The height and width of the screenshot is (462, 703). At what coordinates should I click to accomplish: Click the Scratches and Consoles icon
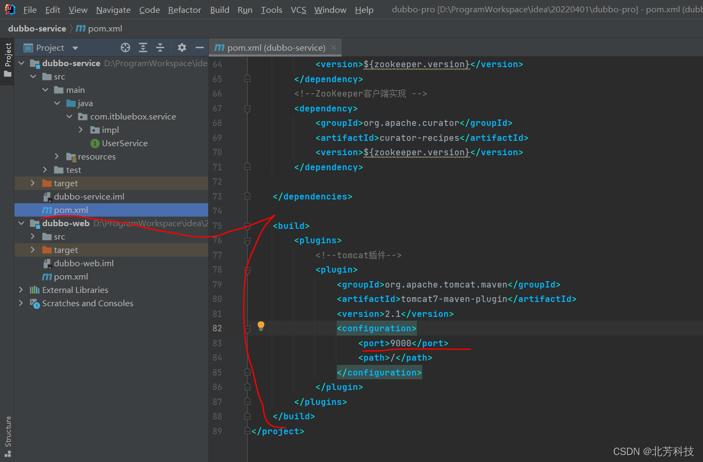(x=35, y=304)
